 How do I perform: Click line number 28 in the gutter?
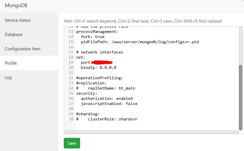coord(71,109)
